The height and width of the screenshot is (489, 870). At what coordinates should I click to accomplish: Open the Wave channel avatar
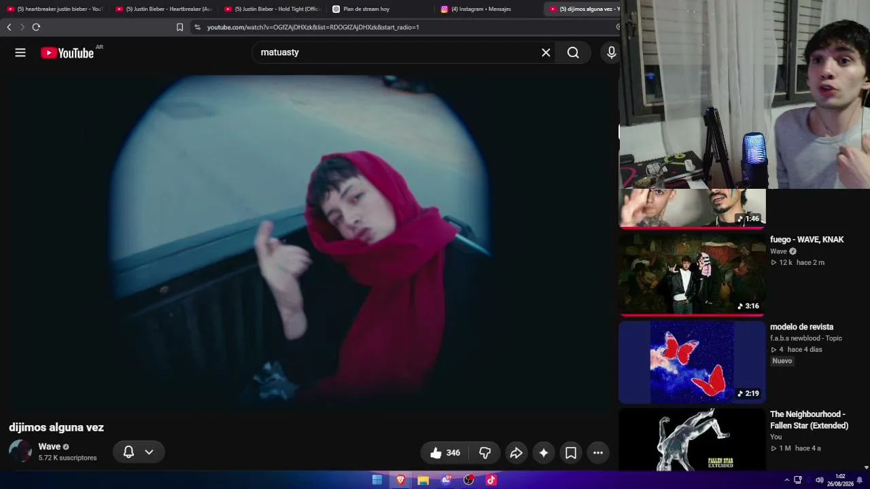(20, 451)
